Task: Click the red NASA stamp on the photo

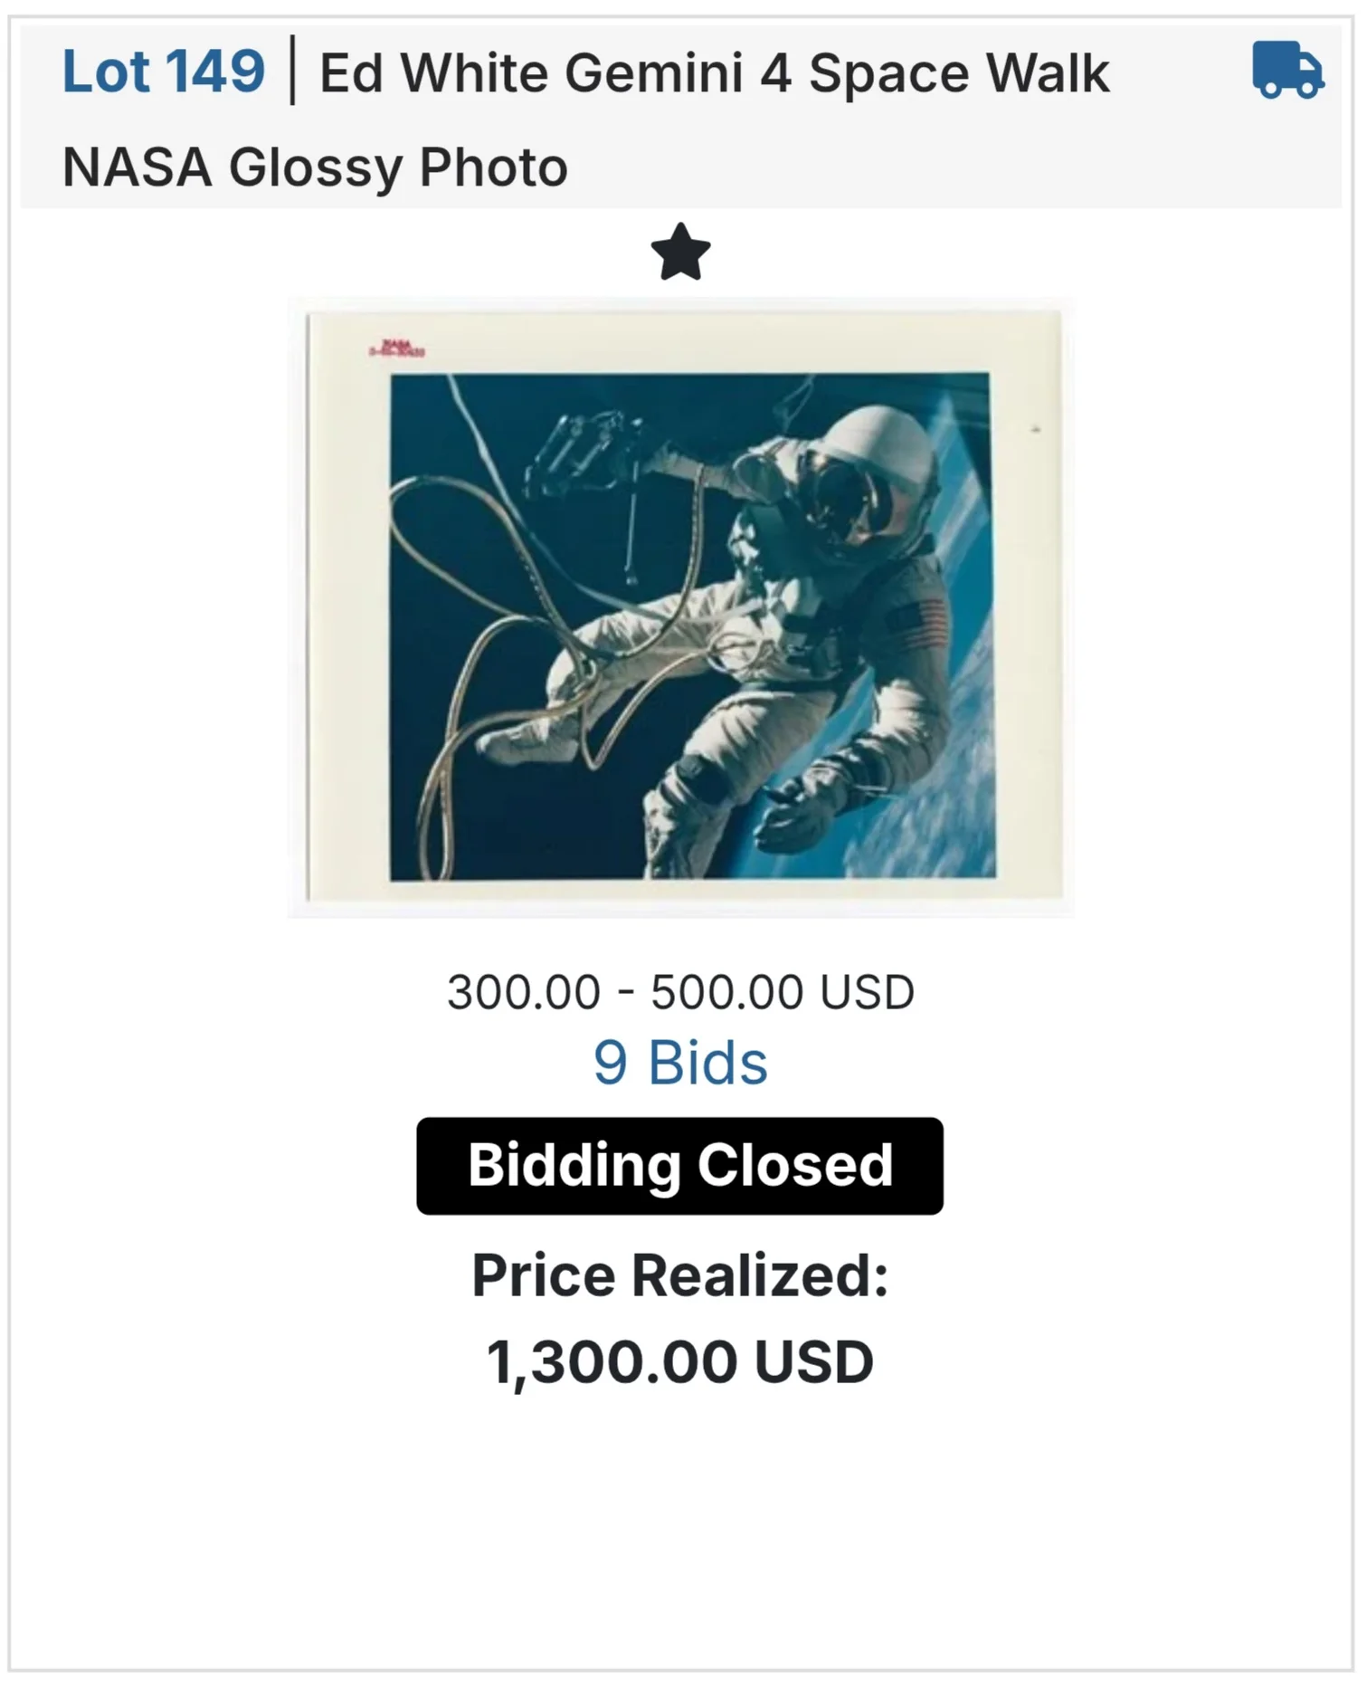Action: (x=397, y=349)
